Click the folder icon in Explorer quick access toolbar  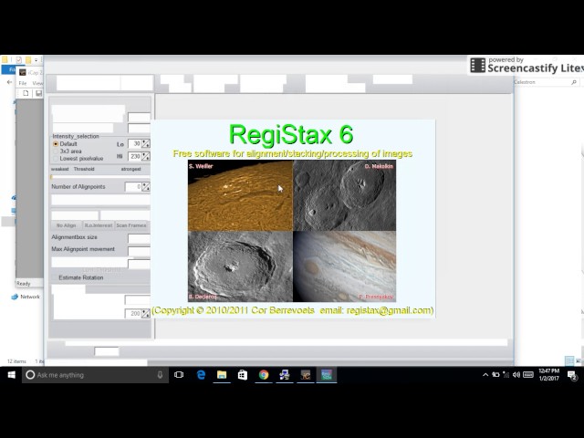pyautogui.click(x=28, y=60)
